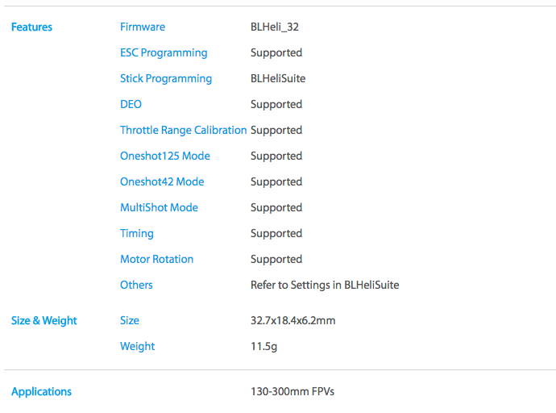Click the Oneshot125 Mode label
The image size is (556, 413).
point(165,156)
